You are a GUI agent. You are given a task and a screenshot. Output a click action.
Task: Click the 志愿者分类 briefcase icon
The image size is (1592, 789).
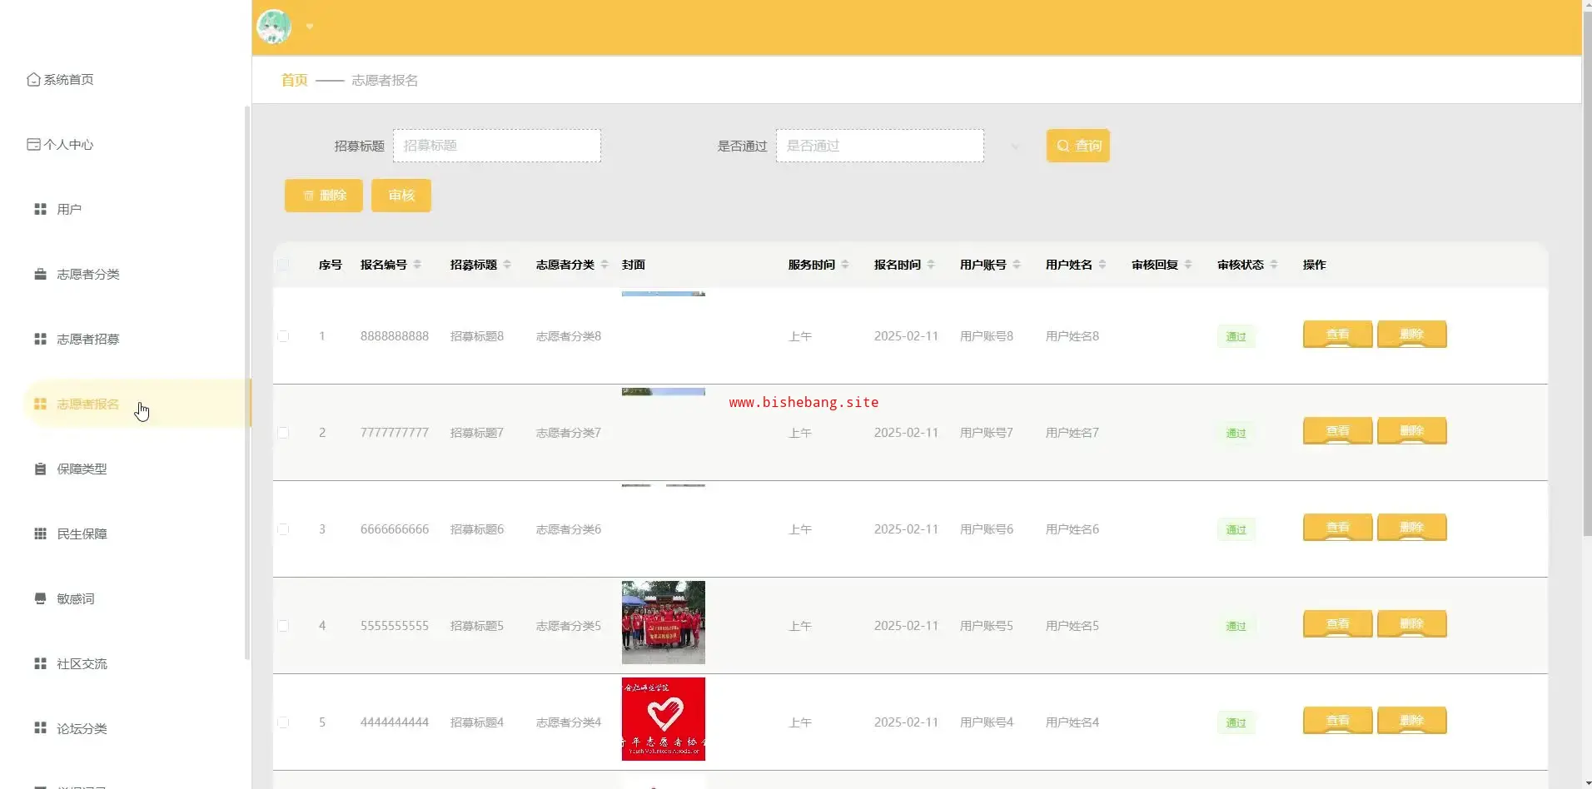[40, 275]
